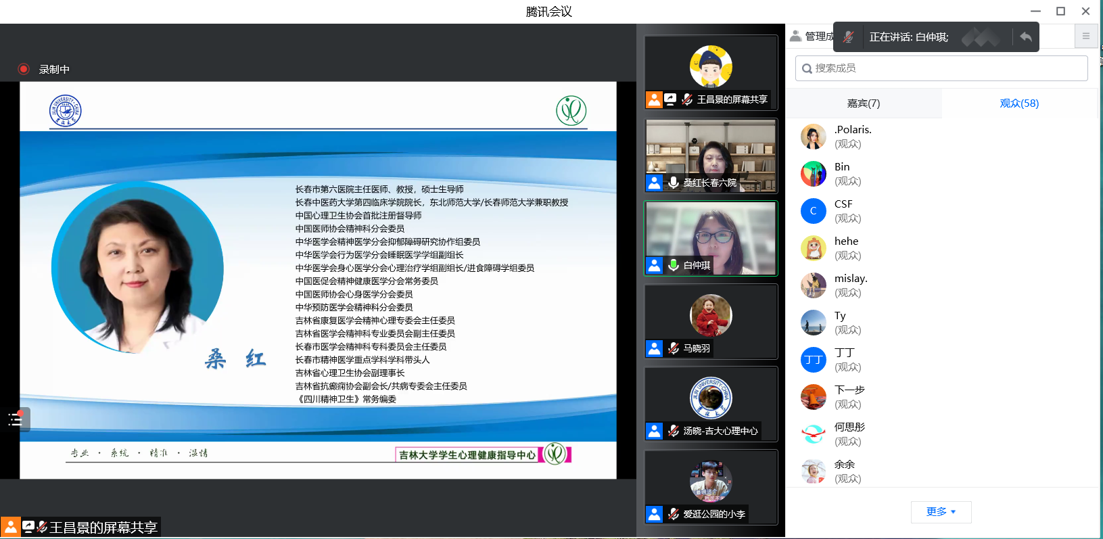Toggle 白仲琪's green microphone
1103x539 pixels.
point(673,265)
